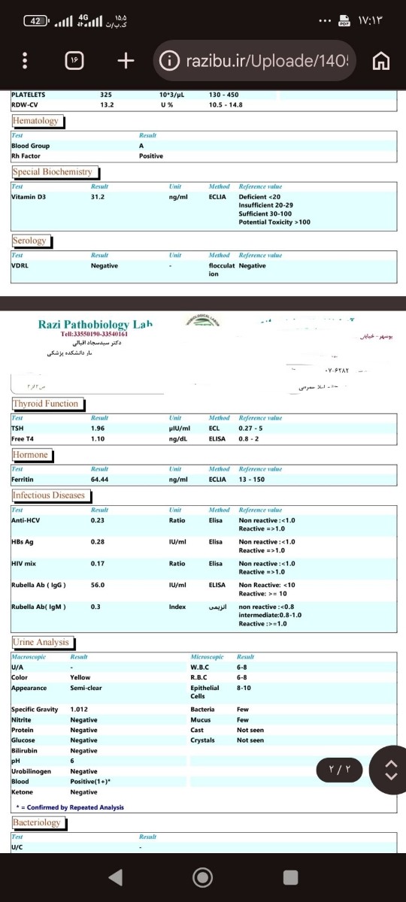Tap the Hormone section heading
Image resolution: width=406 pixels, height=902 pixels.
pyautogui.click(x=30, y=455)
